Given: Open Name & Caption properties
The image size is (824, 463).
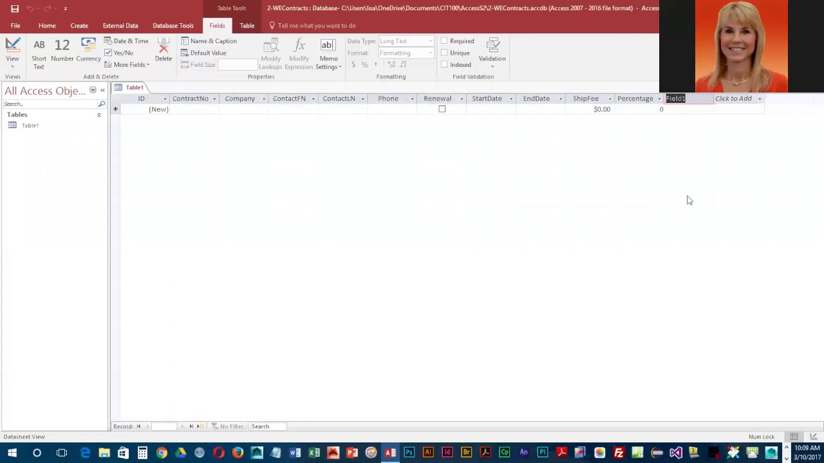Looking at the screenshot, I should (x=209, y=41).
